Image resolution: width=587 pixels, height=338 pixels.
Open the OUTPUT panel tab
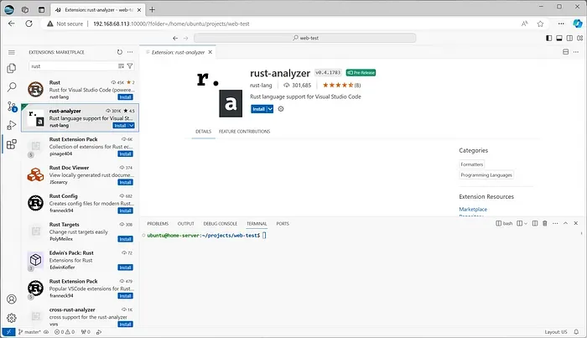[185, 223]
